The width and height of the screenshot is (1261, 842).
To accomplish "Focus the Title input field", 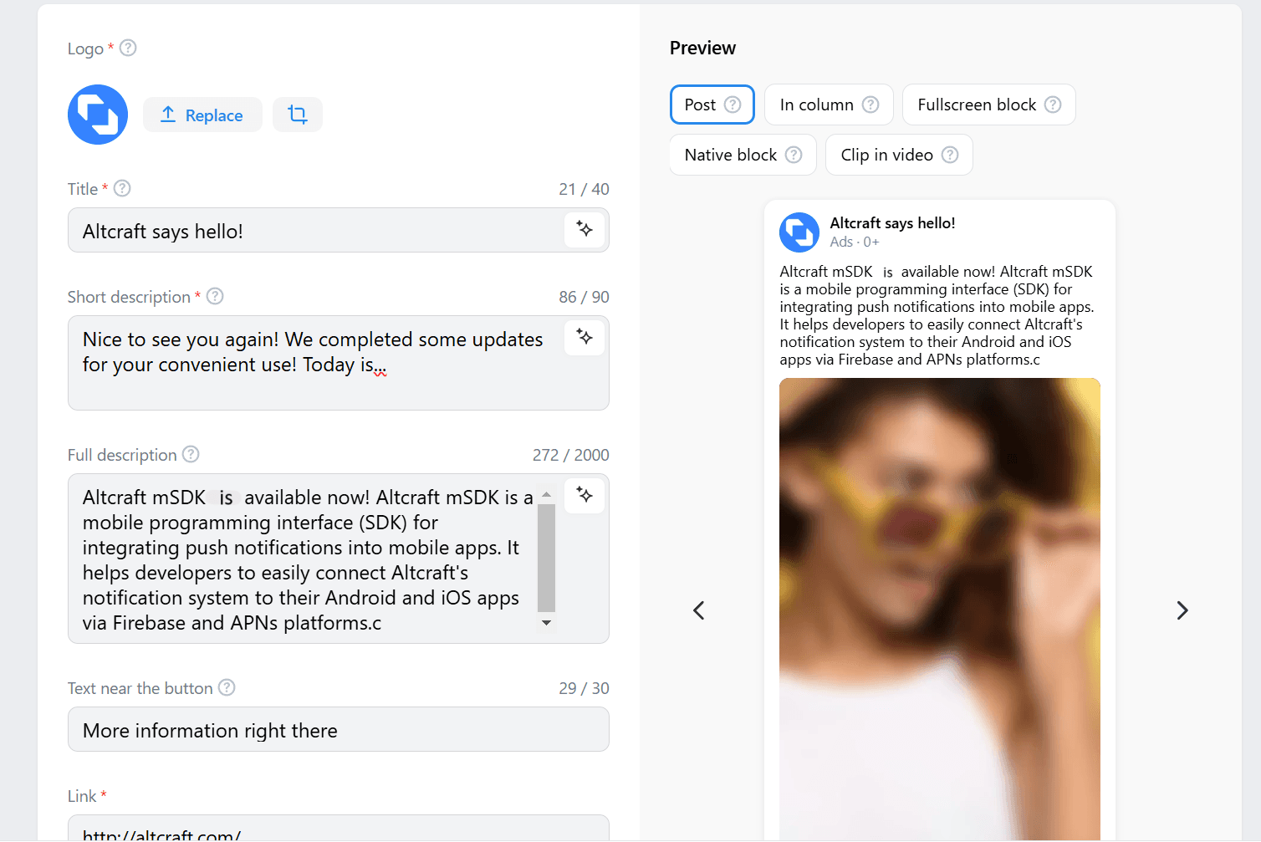I will (339, 230).
